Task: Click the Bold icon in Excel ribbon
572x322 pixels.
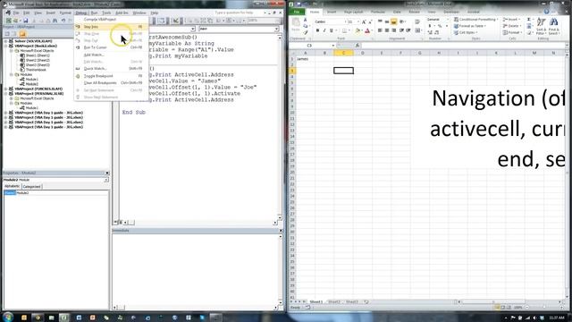Action: pyautogui.click(x=317, y=30)
